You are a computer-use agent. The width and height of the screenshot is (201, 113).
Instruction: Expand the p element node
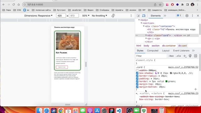click(146, 38)
